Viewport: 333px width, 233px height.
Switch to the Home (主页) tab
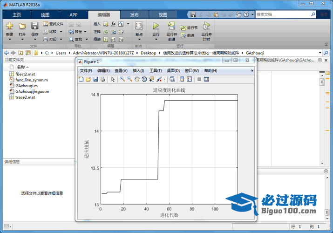tap(17, 14)
